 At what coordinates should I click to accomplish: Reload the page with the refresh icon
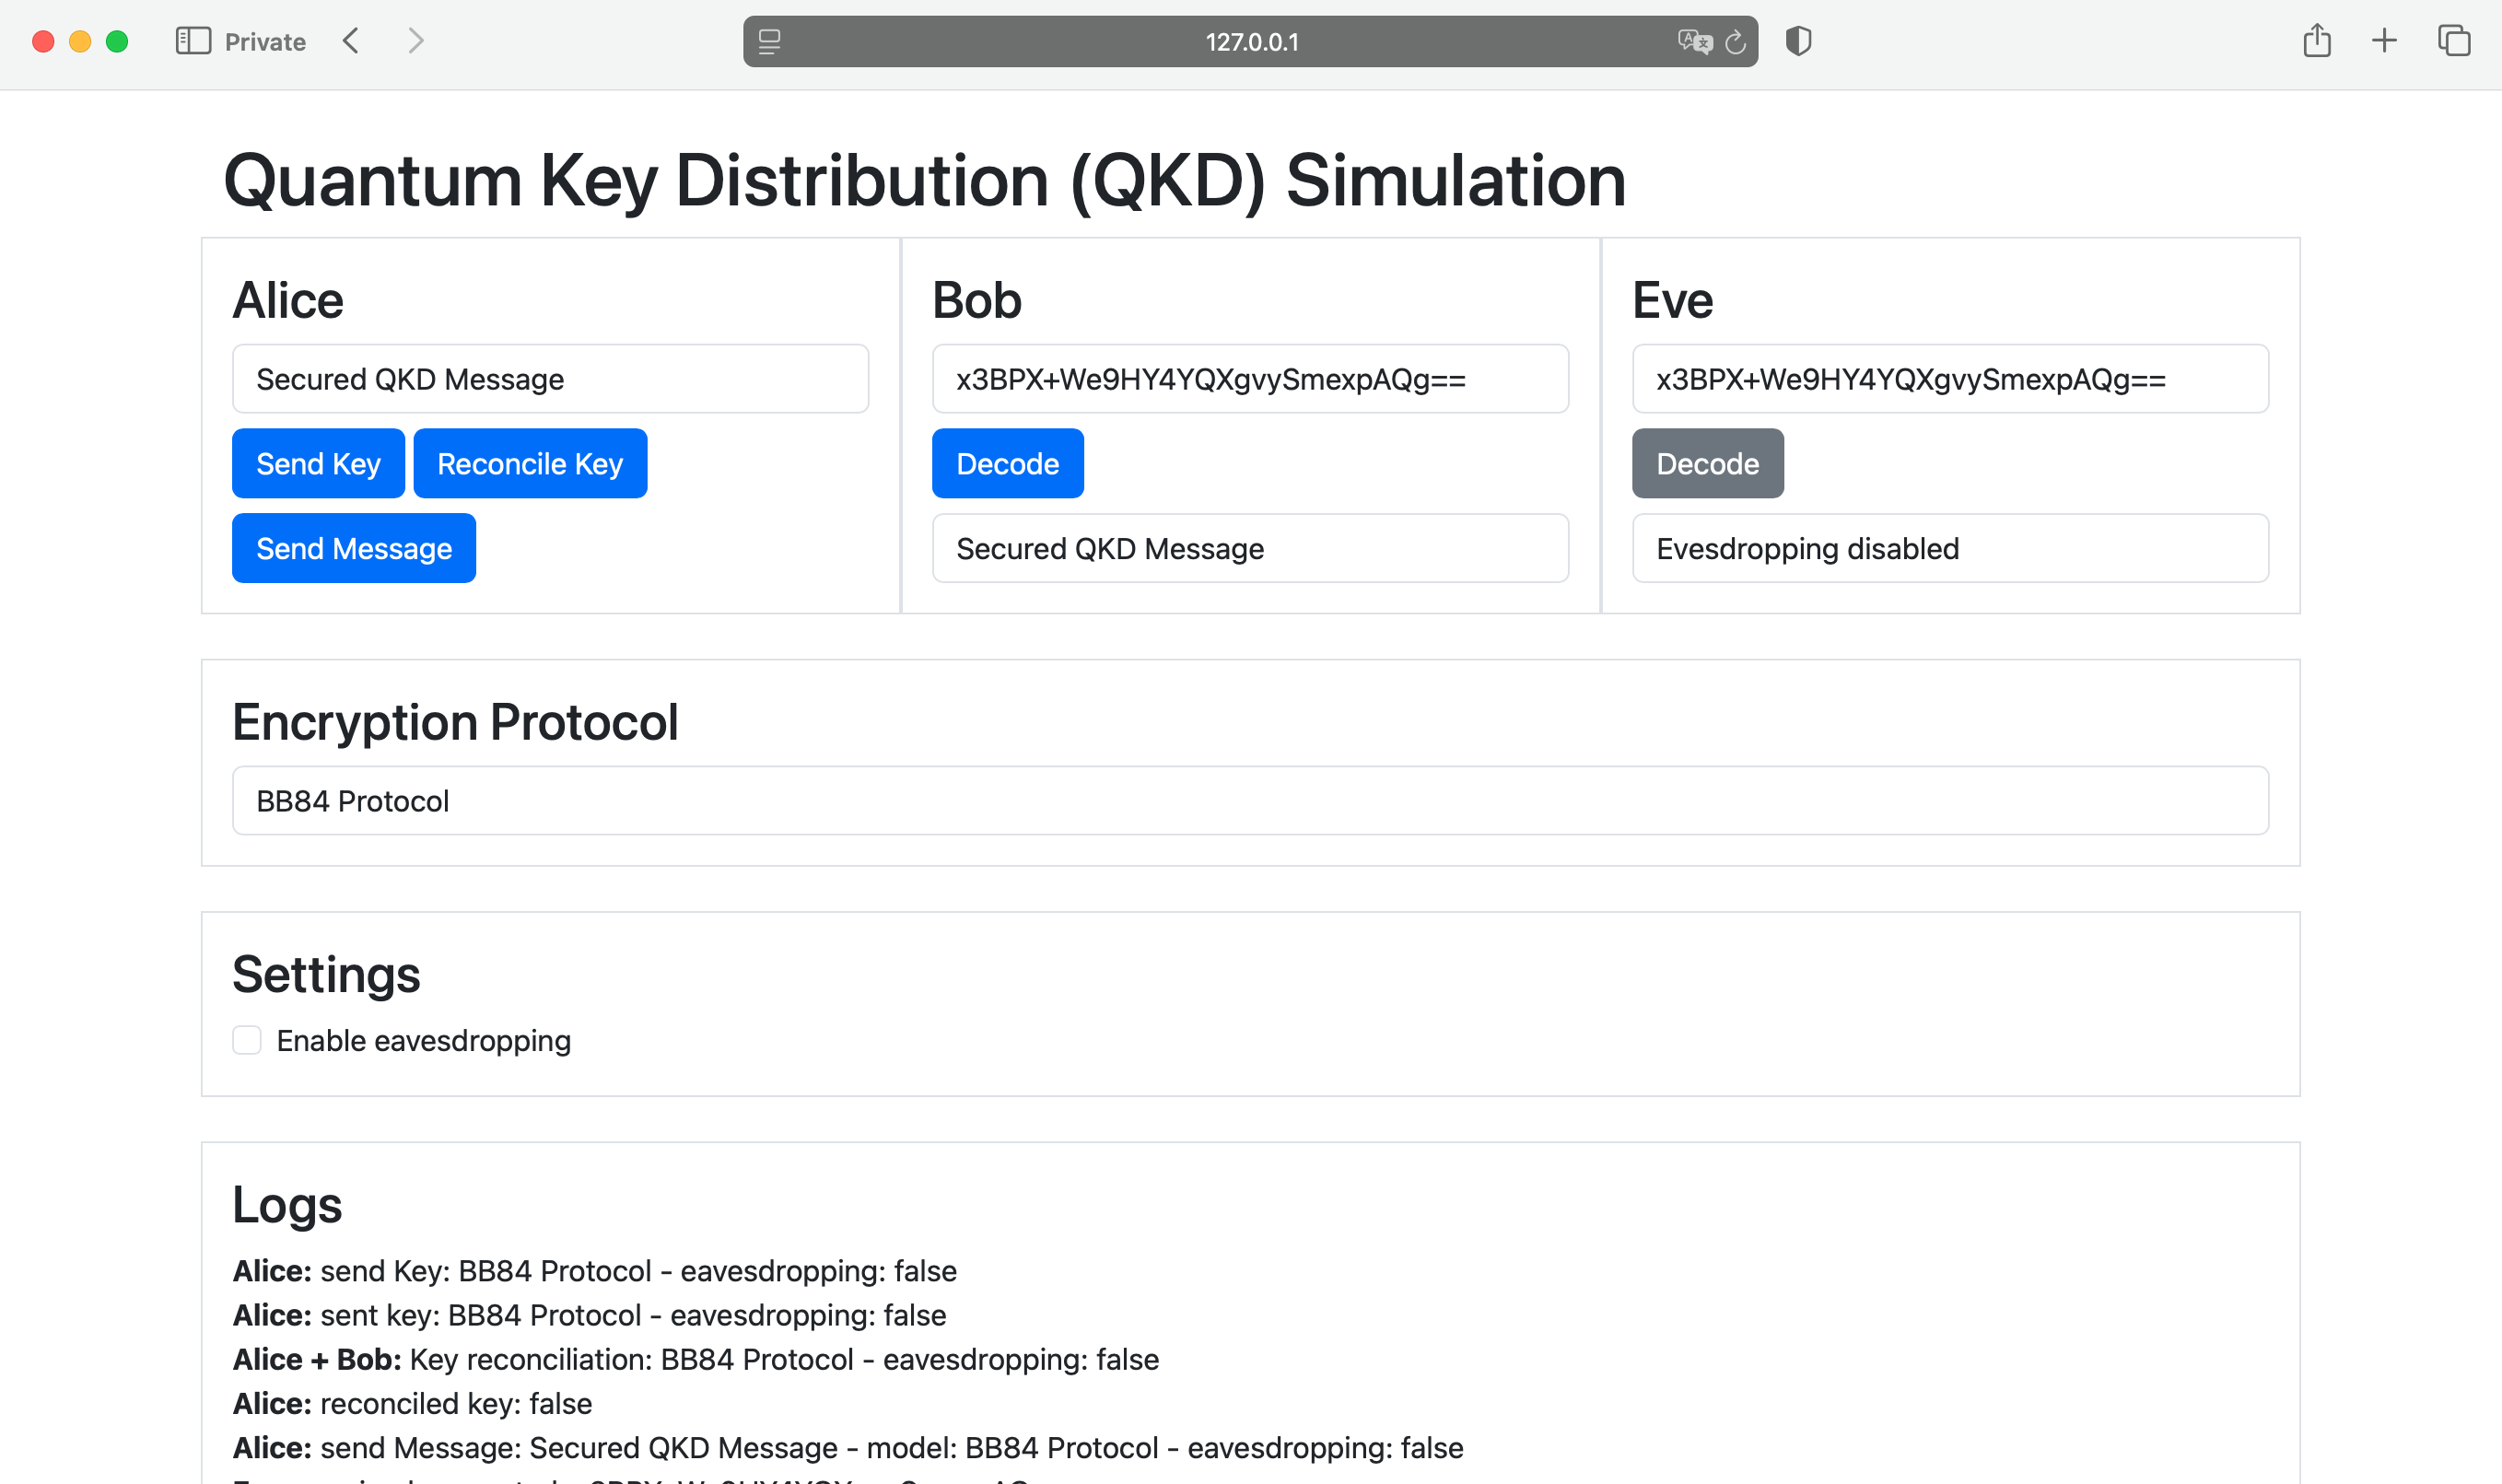[1736, 42]
